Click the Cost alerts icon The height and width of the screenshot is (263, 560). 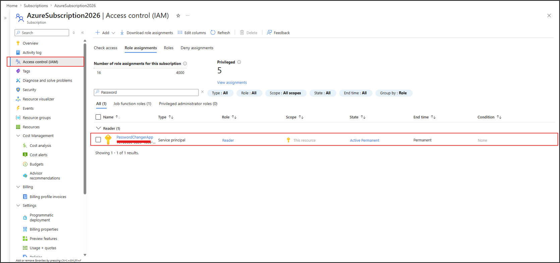point(25,155)
